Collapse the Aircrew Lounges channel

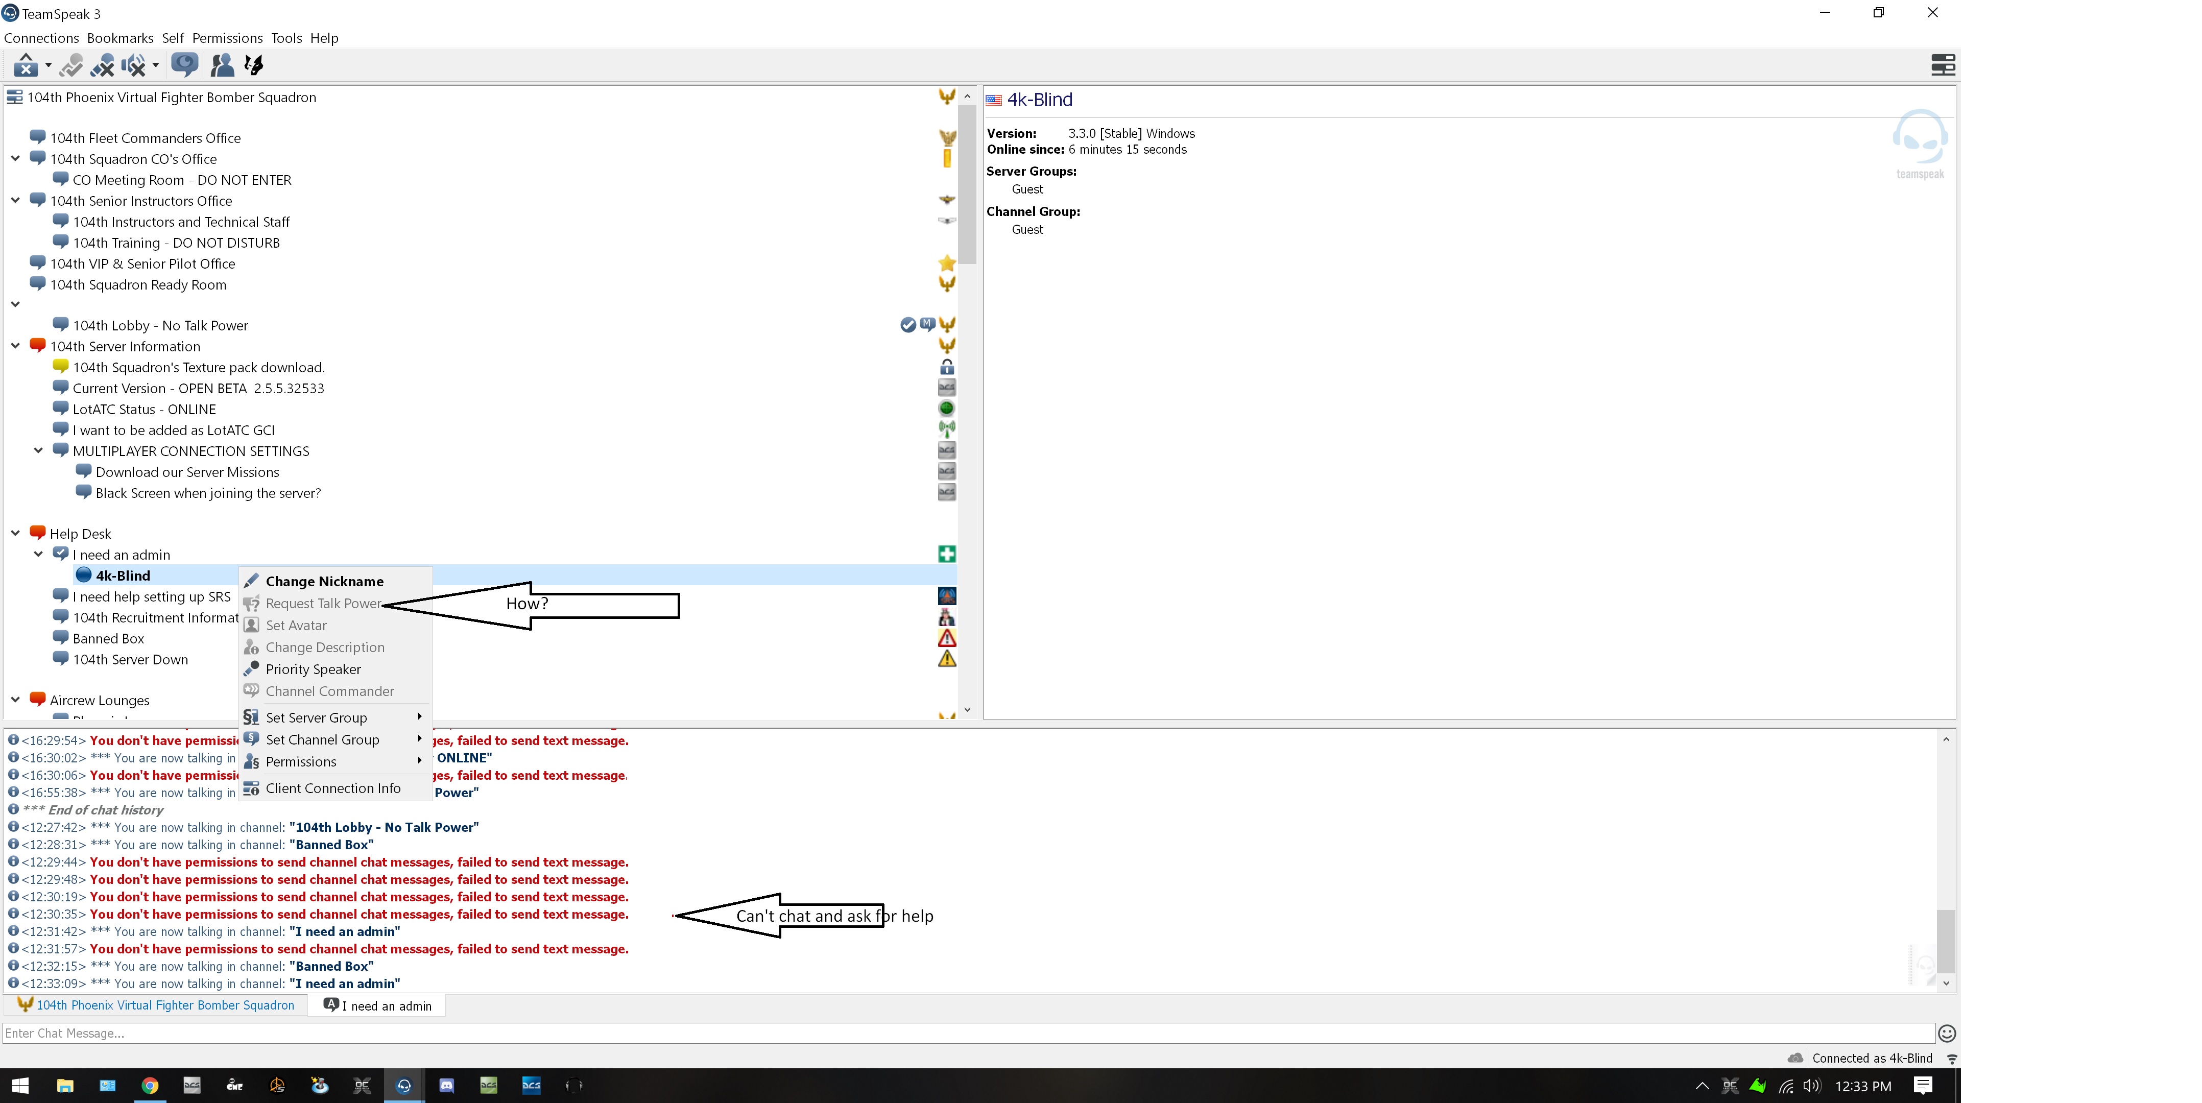point(15,700)
